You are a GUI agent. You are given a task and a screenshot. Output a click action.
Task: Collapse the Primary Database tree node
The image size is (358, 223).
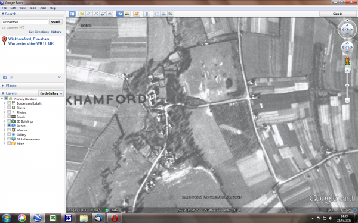(x=2, y=99)
